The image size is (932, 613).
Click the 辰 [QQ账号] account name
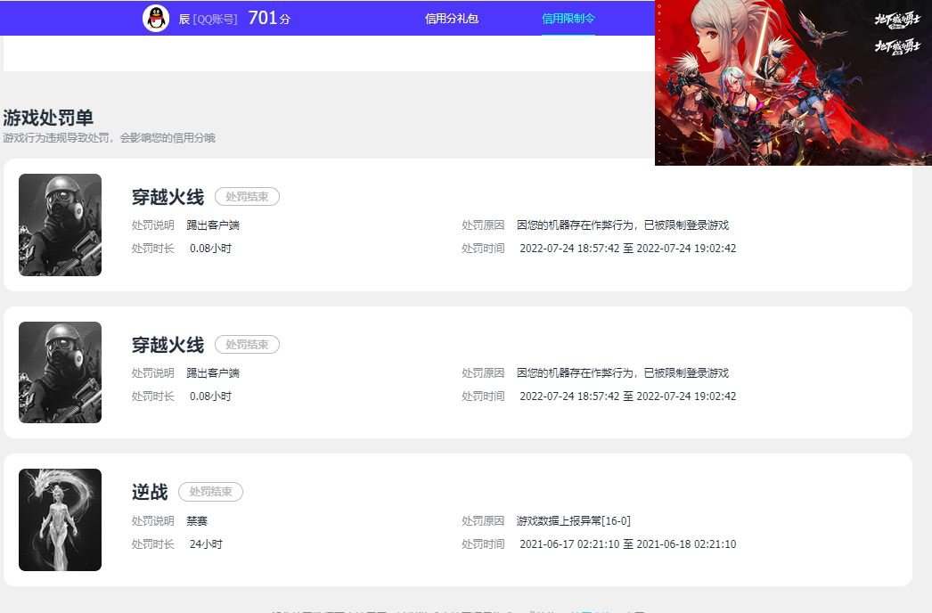tap(208, 19)
